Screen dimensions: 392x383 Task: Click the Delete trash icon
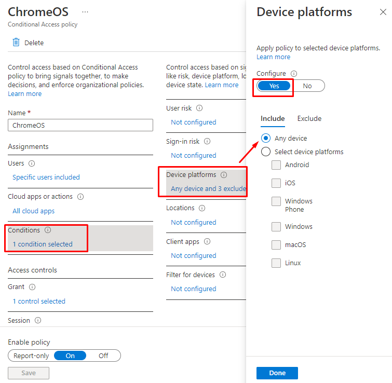pos(16,43)
